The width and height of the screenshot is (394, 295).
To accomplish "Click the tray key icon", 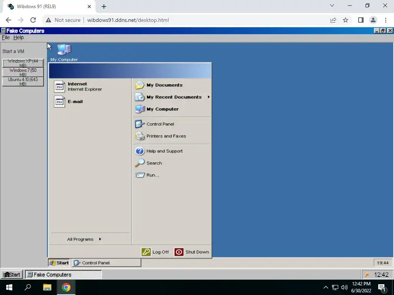I will click(367, 275).
